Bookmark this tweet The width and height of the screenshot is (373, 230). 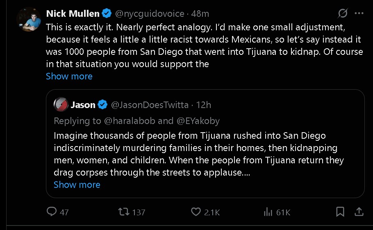(x=340, y=212)
